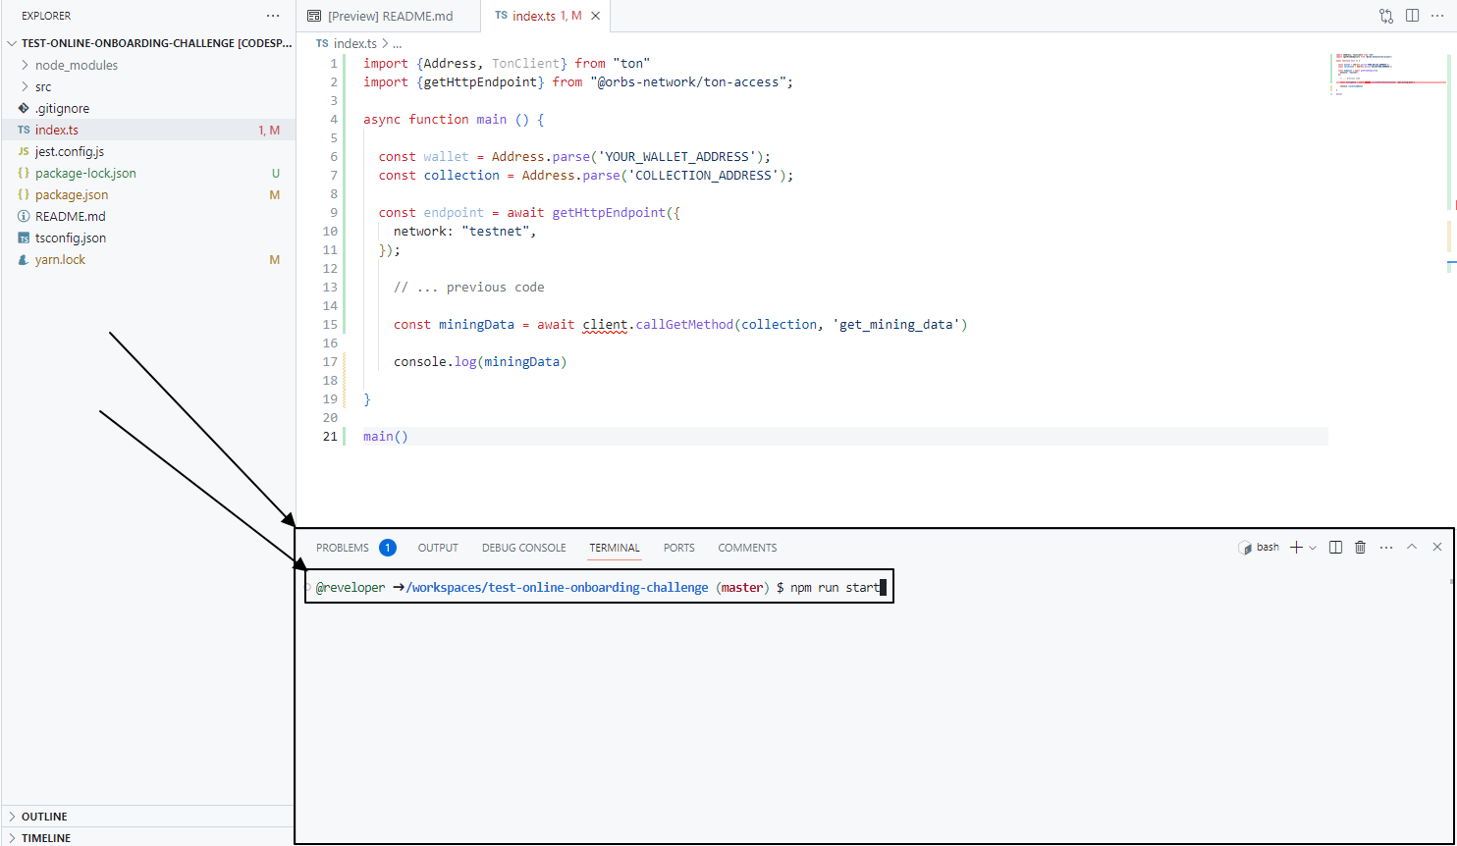The height and width of the screenshot is (846, 1457).
Task: Open more editor actions via ellipsis icon
Action: pyautogui.click(x=1436, y=16)
